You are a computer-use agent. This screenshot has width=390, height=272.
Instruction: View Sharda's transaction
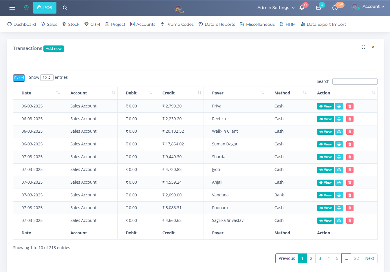(x=325, y=157)
